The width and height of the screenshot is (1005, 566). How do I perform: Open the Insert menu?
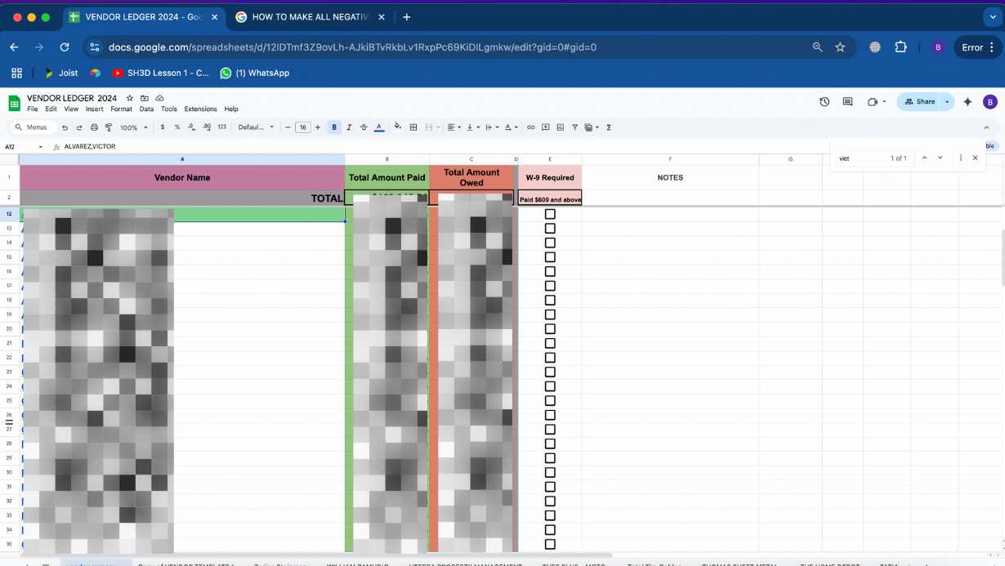pos(94,109)
